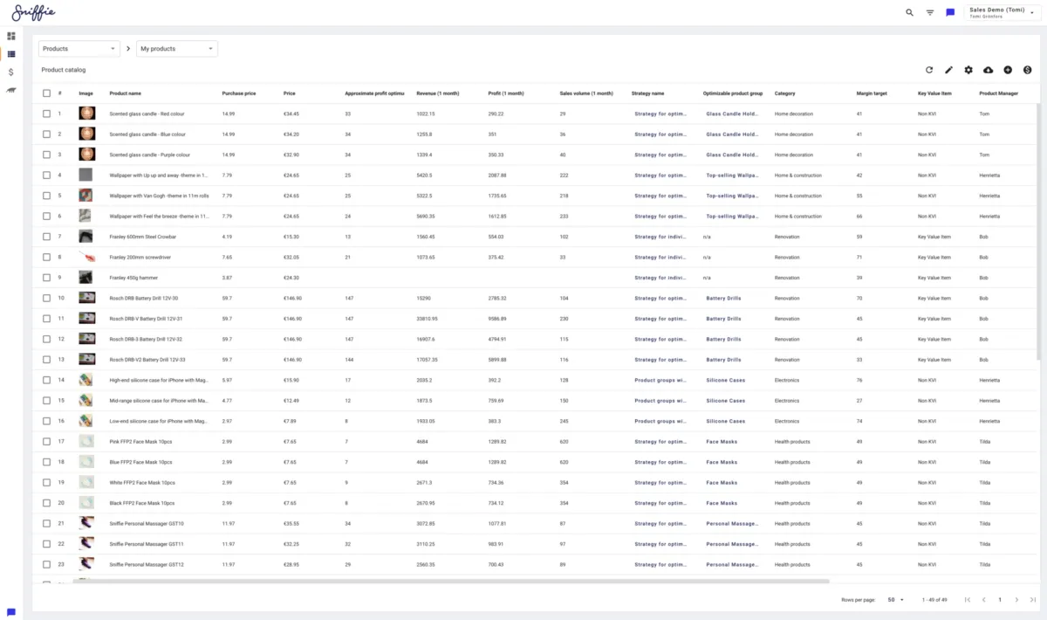The width and height of the screenshot is (1047, 620).
Task: Select the Franley 600mm Steel Crowbar row checkbox
Action: tap(46, 237)
